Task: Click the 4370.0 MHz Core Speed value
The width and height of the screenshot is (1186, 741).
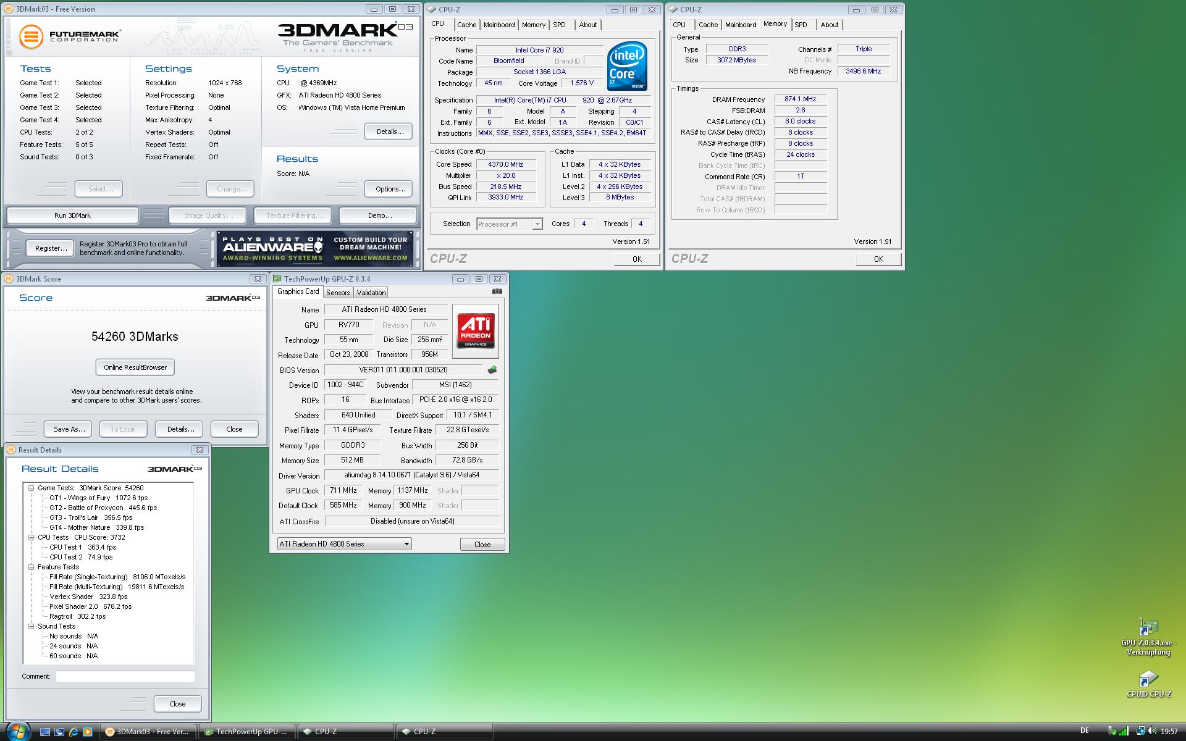Action: [505, 164]
